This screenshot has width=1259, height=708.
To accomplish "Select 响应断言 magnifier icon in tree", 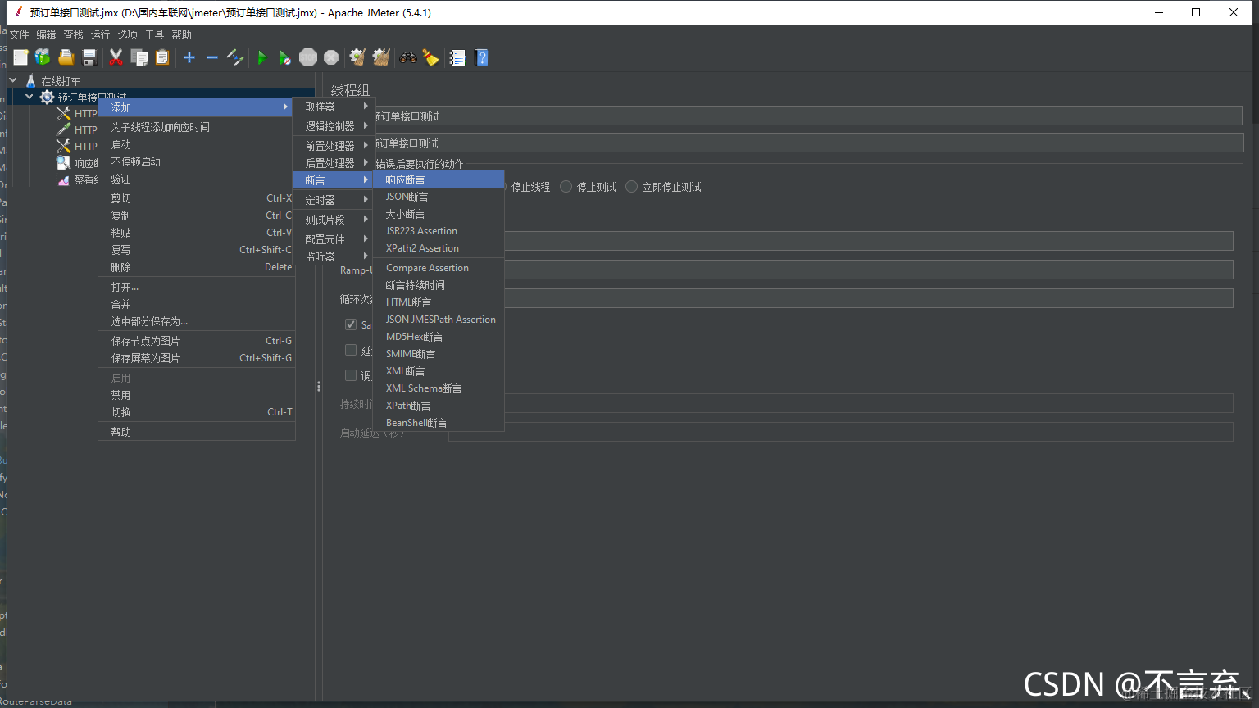I will click(x=63, y=163).
